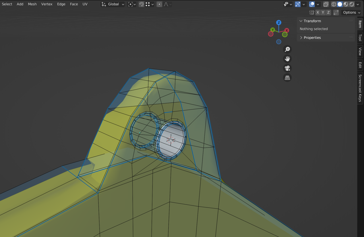Select material preview shading mode
The image size is (364, 237).
346,4
